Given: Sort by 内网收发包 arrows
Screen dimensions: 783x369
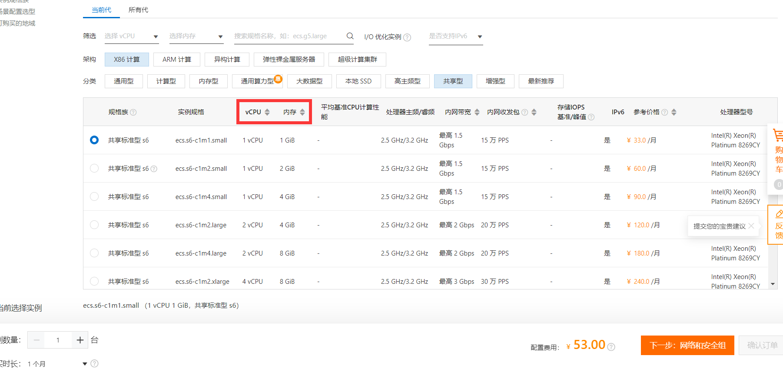Looking at the screenshot, I should point(534,112).
